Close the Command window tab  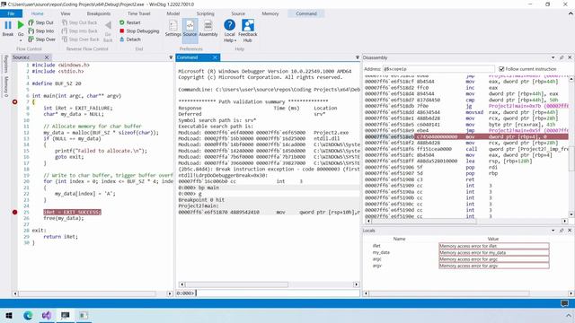coord(215,57)
